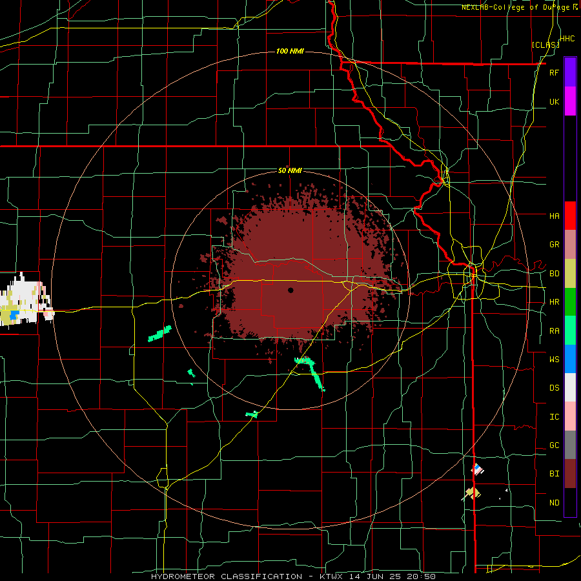The width and height of the screenshot is (581, 581).
Task: Click the BI dark red legend swatch
Action: pos(570,474)
